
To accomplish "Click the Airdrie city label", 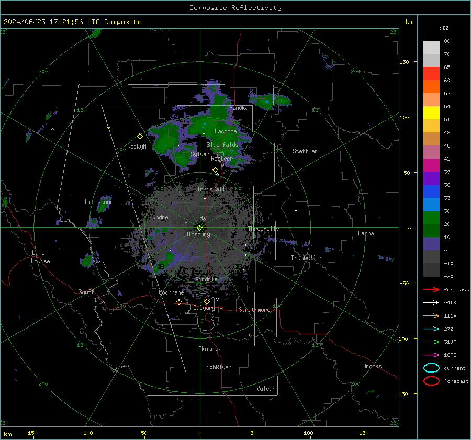I will tap(206, 279).
